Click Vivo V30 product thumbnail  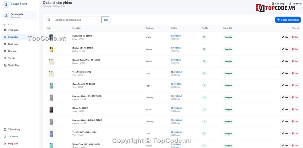click(51, 74)
